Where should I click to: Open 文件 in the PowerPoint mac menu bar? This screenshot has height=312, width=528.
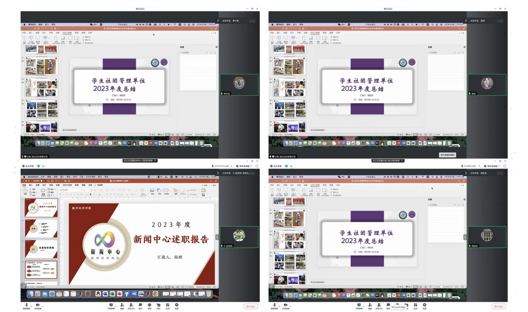(42, 177)
